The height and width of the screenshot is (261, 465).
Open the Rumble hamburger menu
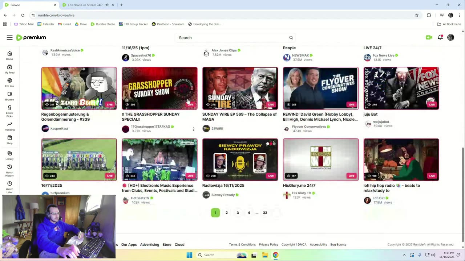9,38
